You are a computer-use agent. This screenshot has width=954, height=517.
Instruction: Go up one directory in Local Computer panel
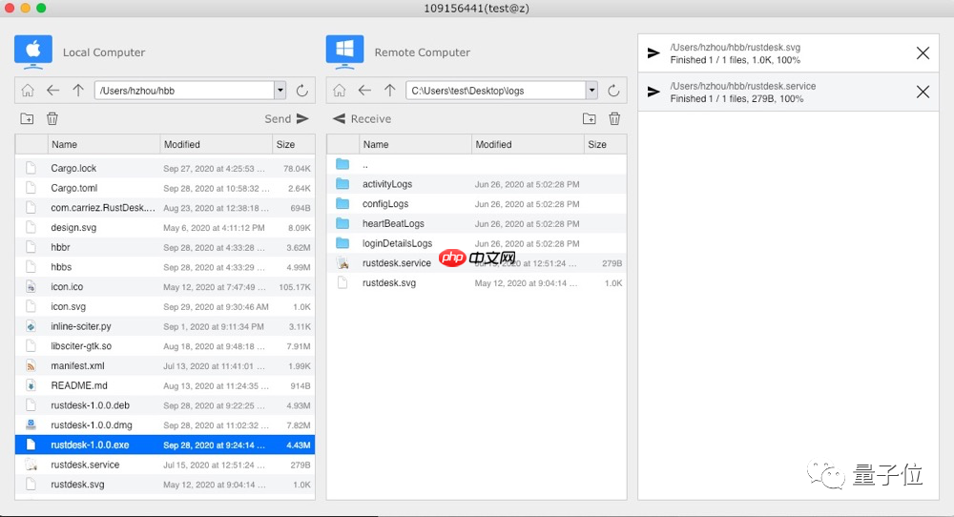coord(78,91)
